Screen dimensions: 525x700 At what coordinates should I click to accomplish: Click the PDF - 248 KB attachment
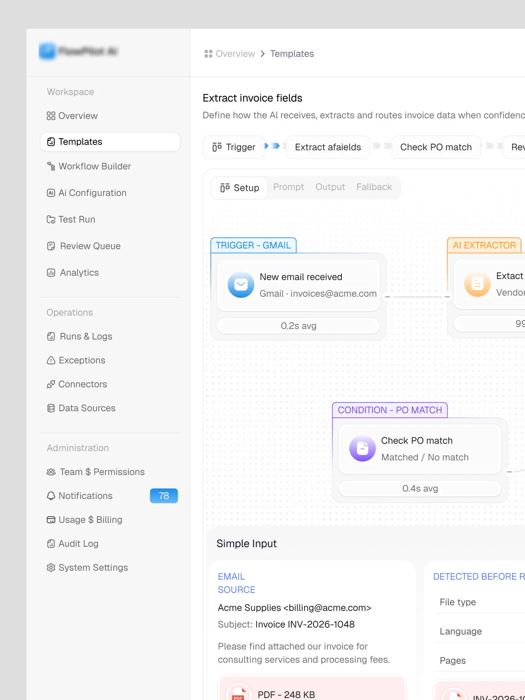(x=312, y=689)
